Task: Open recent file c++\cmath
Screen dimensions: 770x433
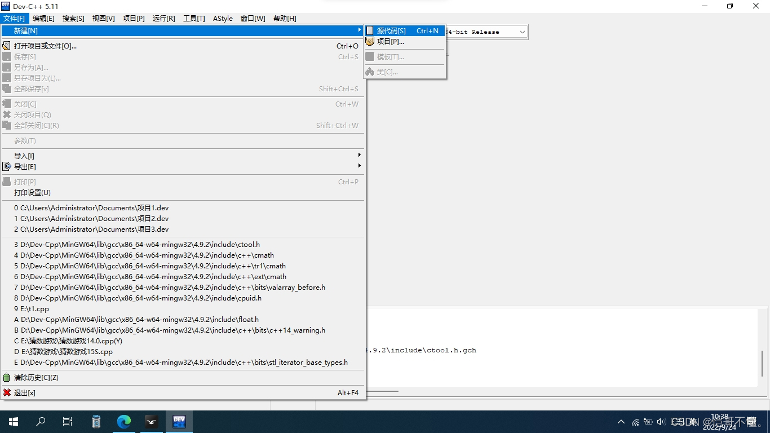Action: coord(183,255)
